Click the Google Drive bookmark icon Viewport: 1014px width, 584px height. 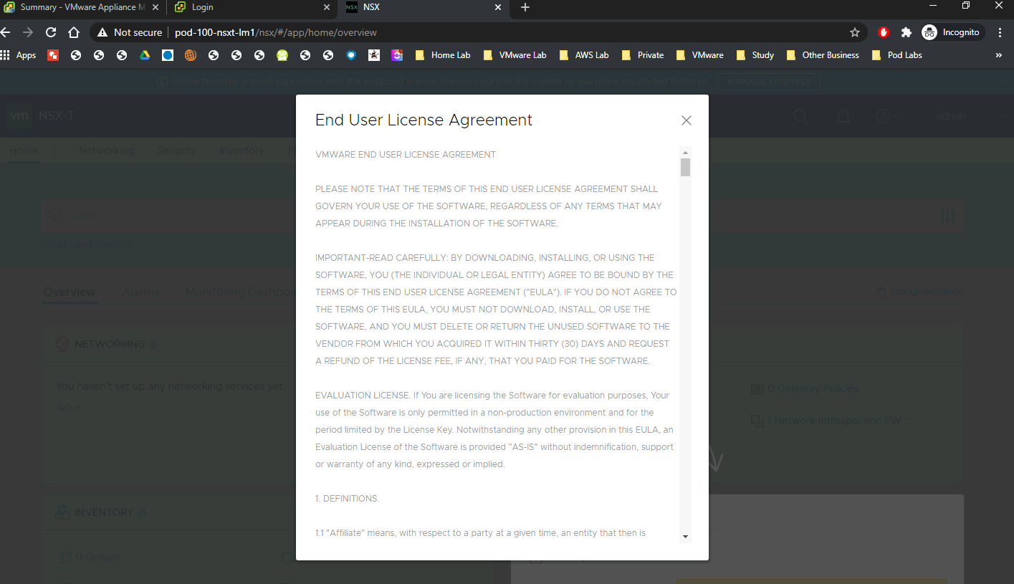145,55
